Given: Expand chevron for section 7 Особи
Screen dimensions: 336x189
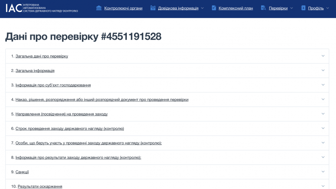Looking at the screenshot, I should click(323, 143).
